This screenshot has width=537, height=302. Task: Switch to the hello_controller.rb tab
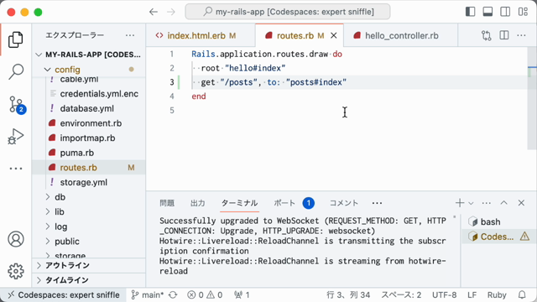click(401, 35)
